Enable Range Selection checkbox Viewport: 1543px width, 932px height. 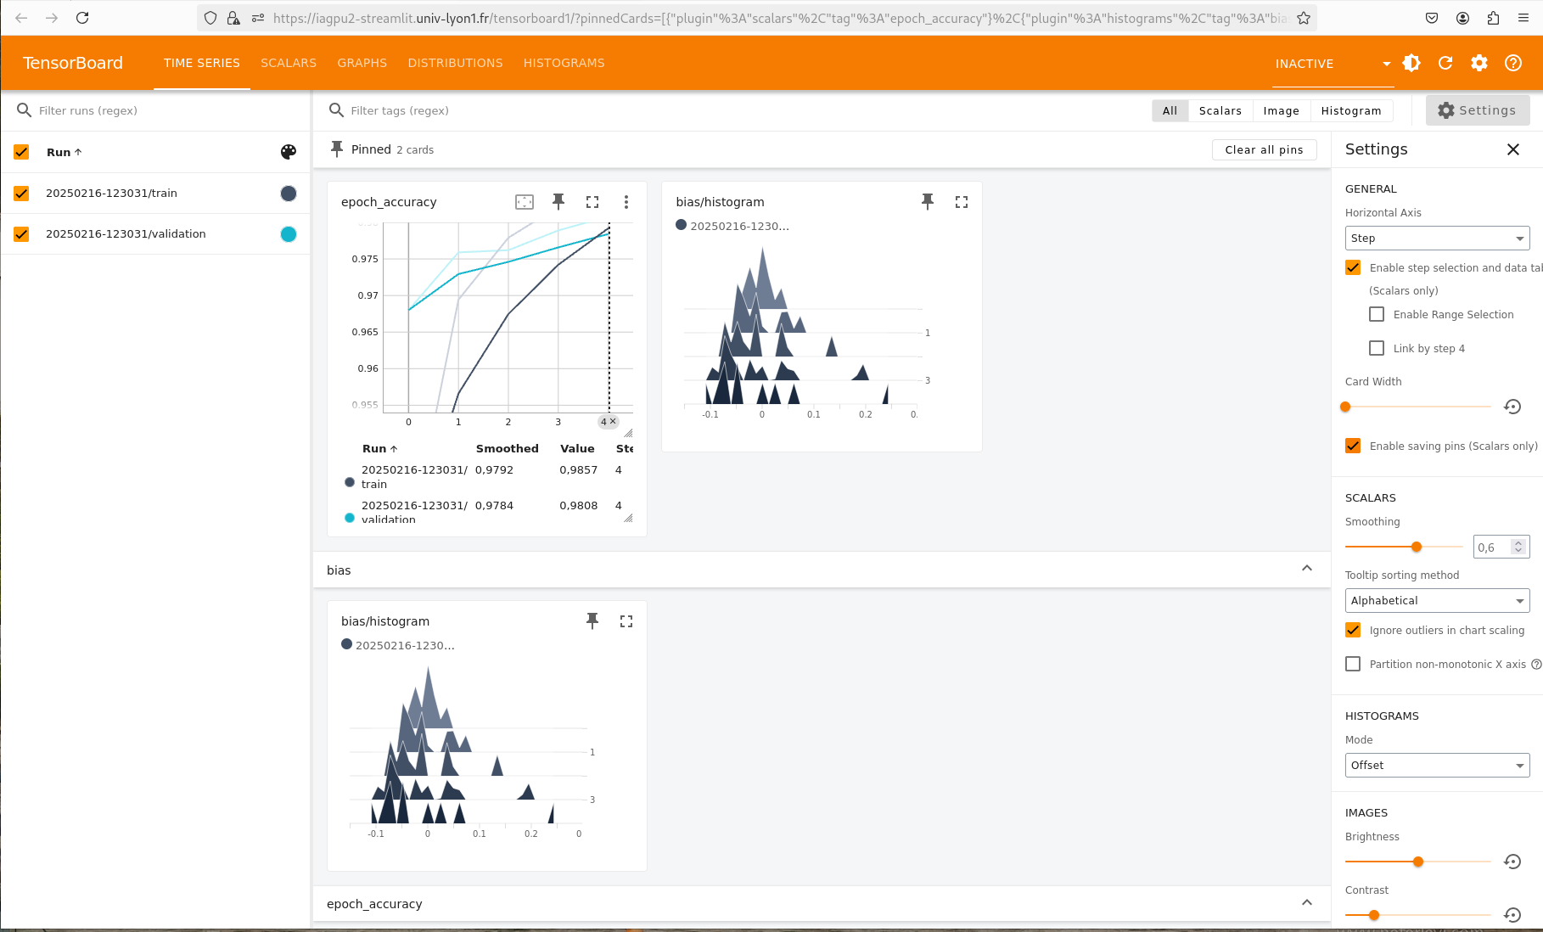click(x=1377, y=315)
